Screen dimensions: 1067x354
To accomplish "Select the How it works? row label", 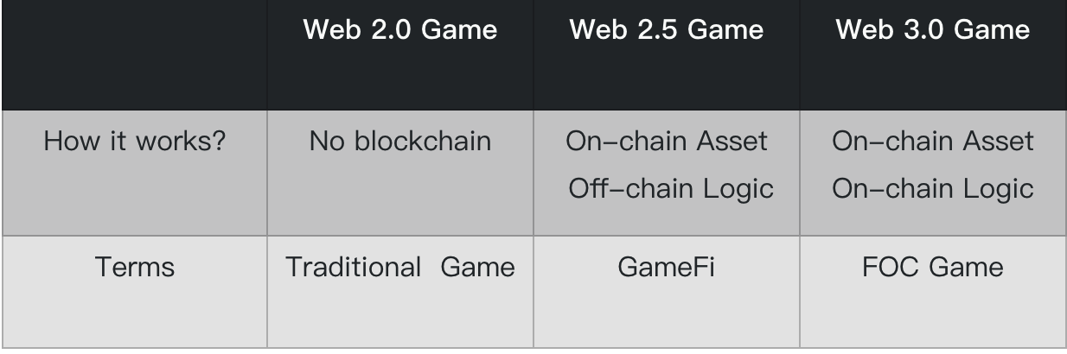I will (x=134, y=141).
